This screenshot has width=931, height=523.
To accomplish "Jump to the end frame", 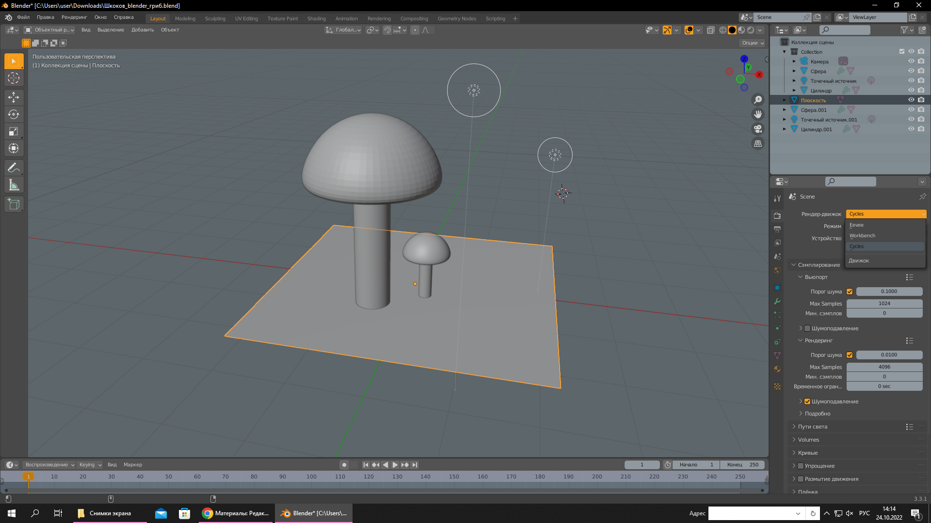I will (415, 465).
